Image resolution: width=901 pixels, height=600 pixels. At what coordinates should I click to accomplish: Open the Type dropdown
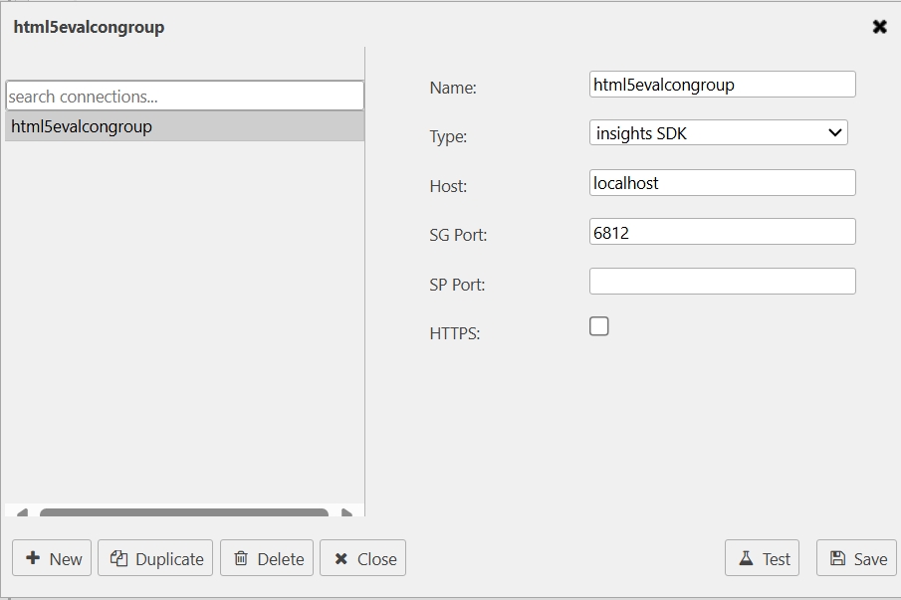pyautogui.click(x=718, y=133)
